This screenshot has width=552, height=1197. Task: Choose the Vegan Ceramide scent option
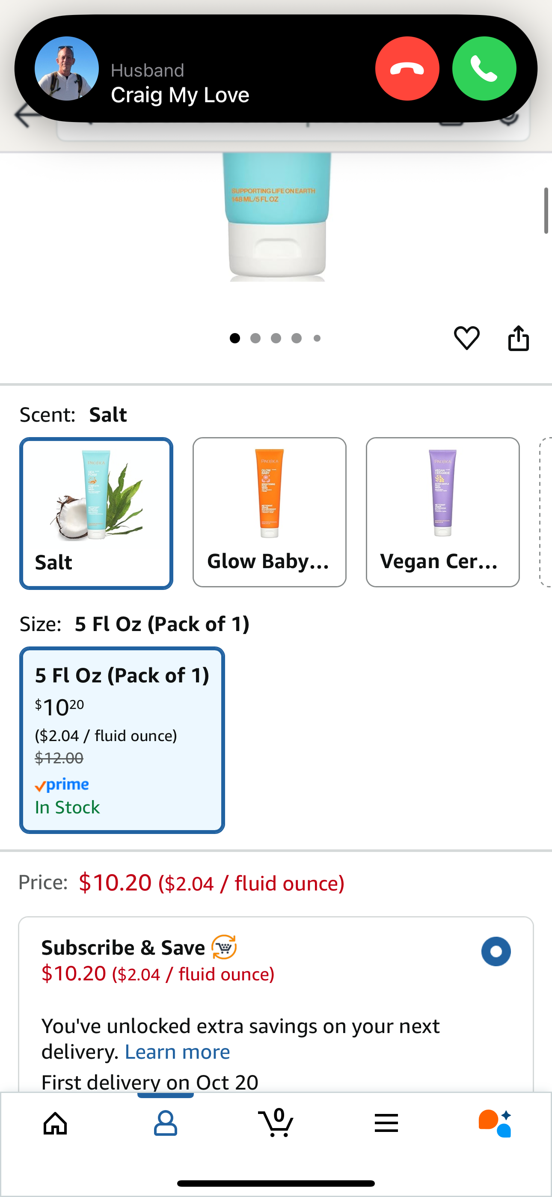click(442, 512)
